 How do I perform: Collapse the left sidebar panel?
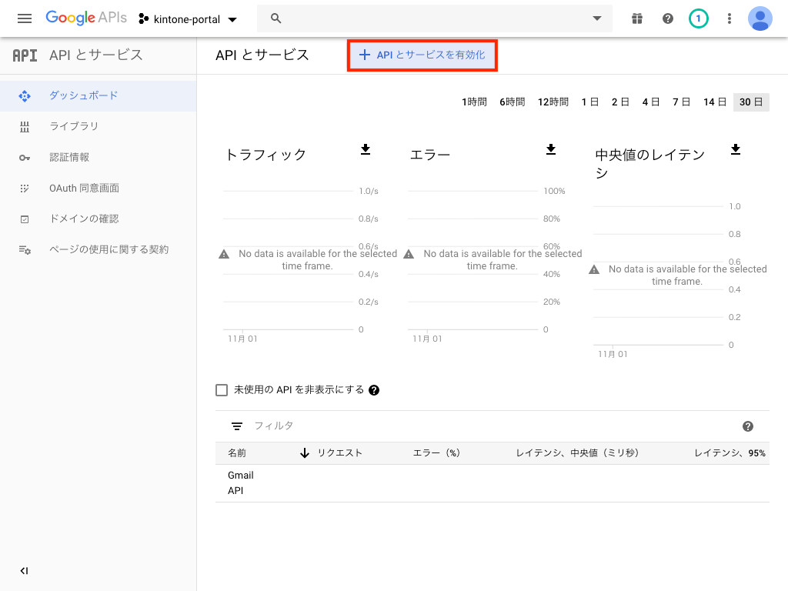[24, 571]
